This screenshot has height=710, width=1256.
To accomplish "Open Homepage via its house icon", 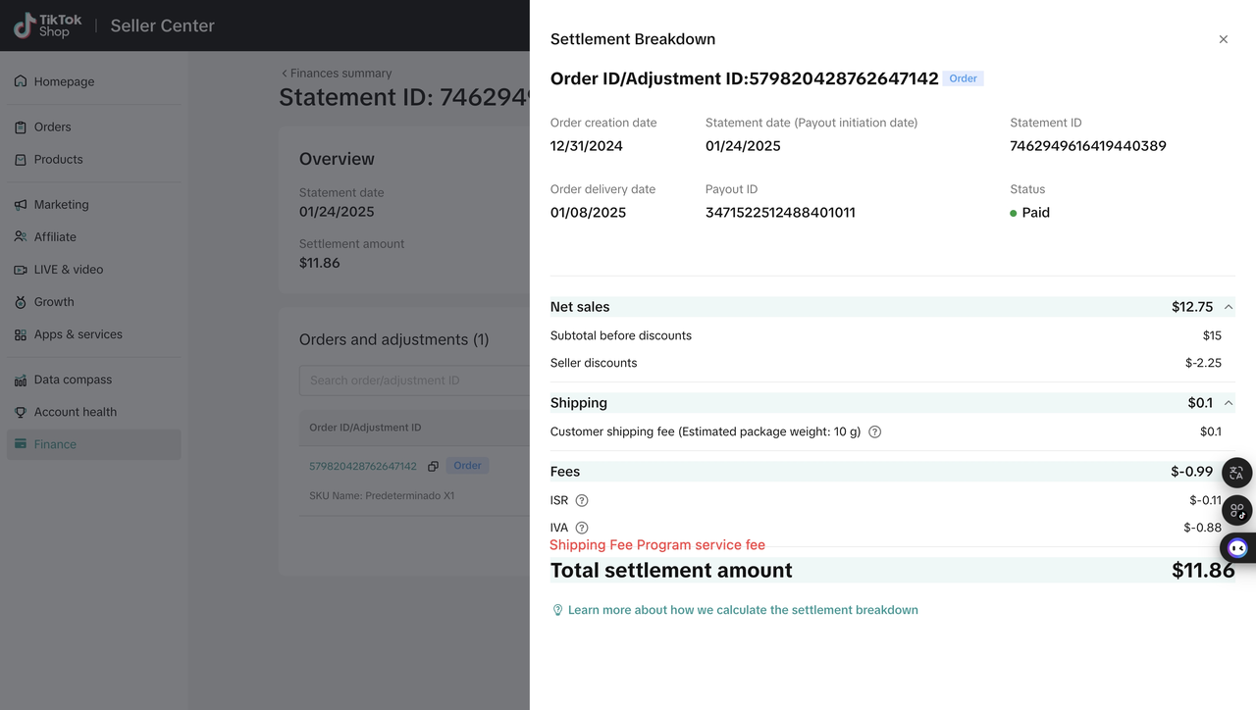I will pyautogui.click(x=21, y=81).
